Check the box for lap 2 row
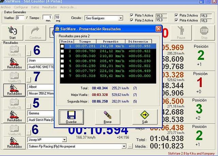Screen dimensions: 218x156 click(62, 51)
